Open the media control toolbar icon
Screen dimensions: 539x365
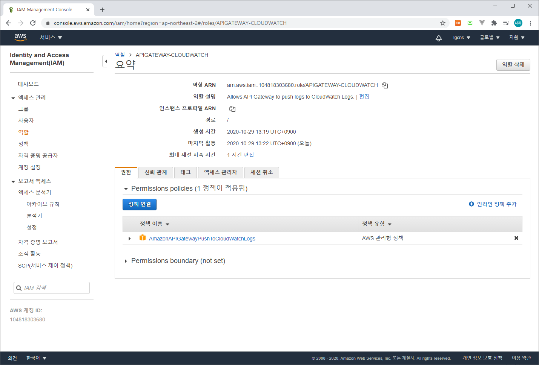[x=506, y=23]
